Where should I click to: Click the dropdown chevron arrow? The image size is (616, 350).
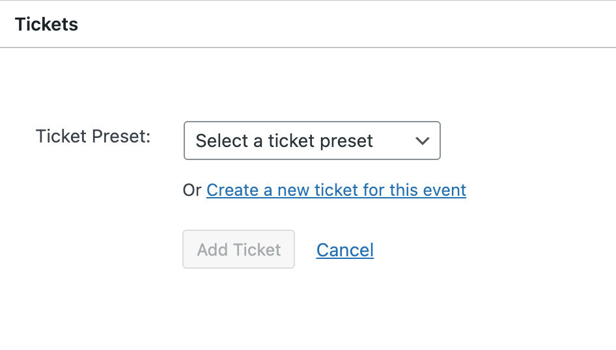(422, 141)
